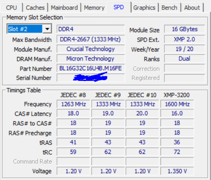Click the tRAS 41 cell
Image resolution: width=211 pixels, height=180 pixels.
(x=73, y=142)
